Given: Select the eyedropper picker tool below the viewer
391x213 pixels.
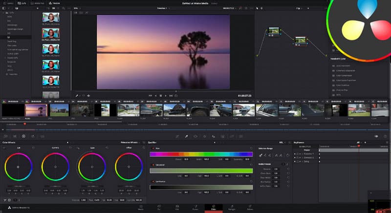Looking at the screenshot, I should tap(186, 136).
